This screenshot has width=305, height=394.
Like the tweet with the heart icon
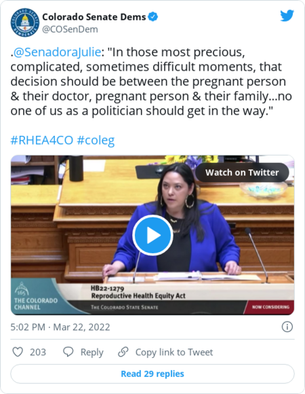18,352
